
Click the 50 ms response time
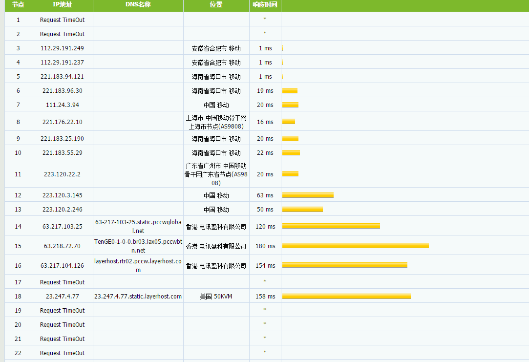pyautogui.click(x=265, y=210)
